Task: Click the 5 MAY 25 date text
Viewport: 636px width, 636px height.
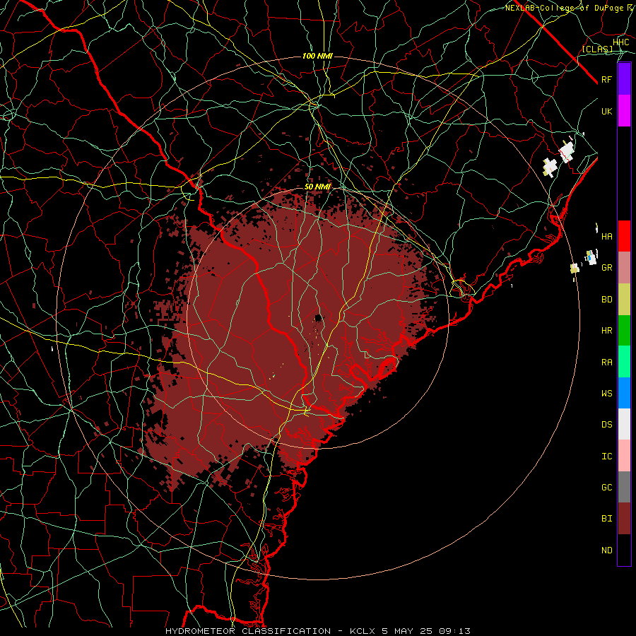Action: (407, 631)
